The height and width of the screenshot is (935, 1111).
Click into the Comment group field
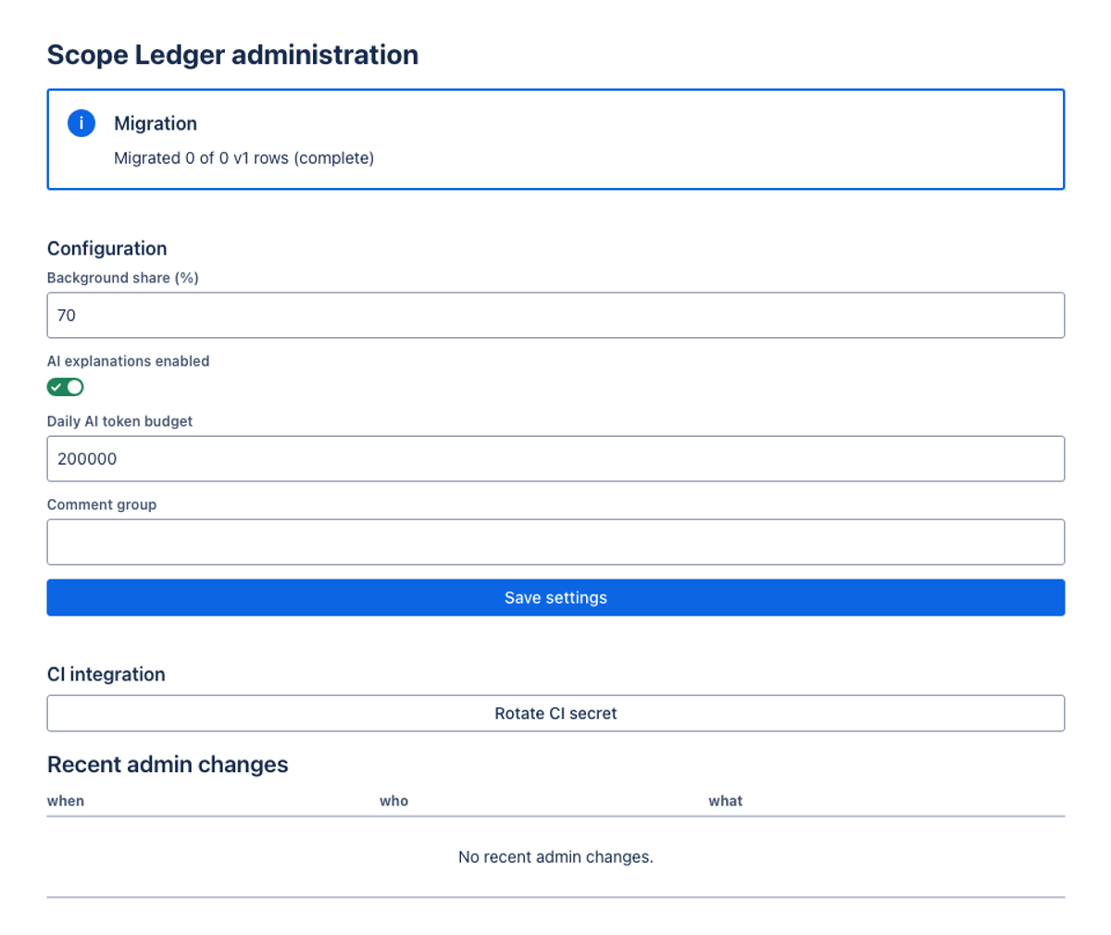click(555, 542)
